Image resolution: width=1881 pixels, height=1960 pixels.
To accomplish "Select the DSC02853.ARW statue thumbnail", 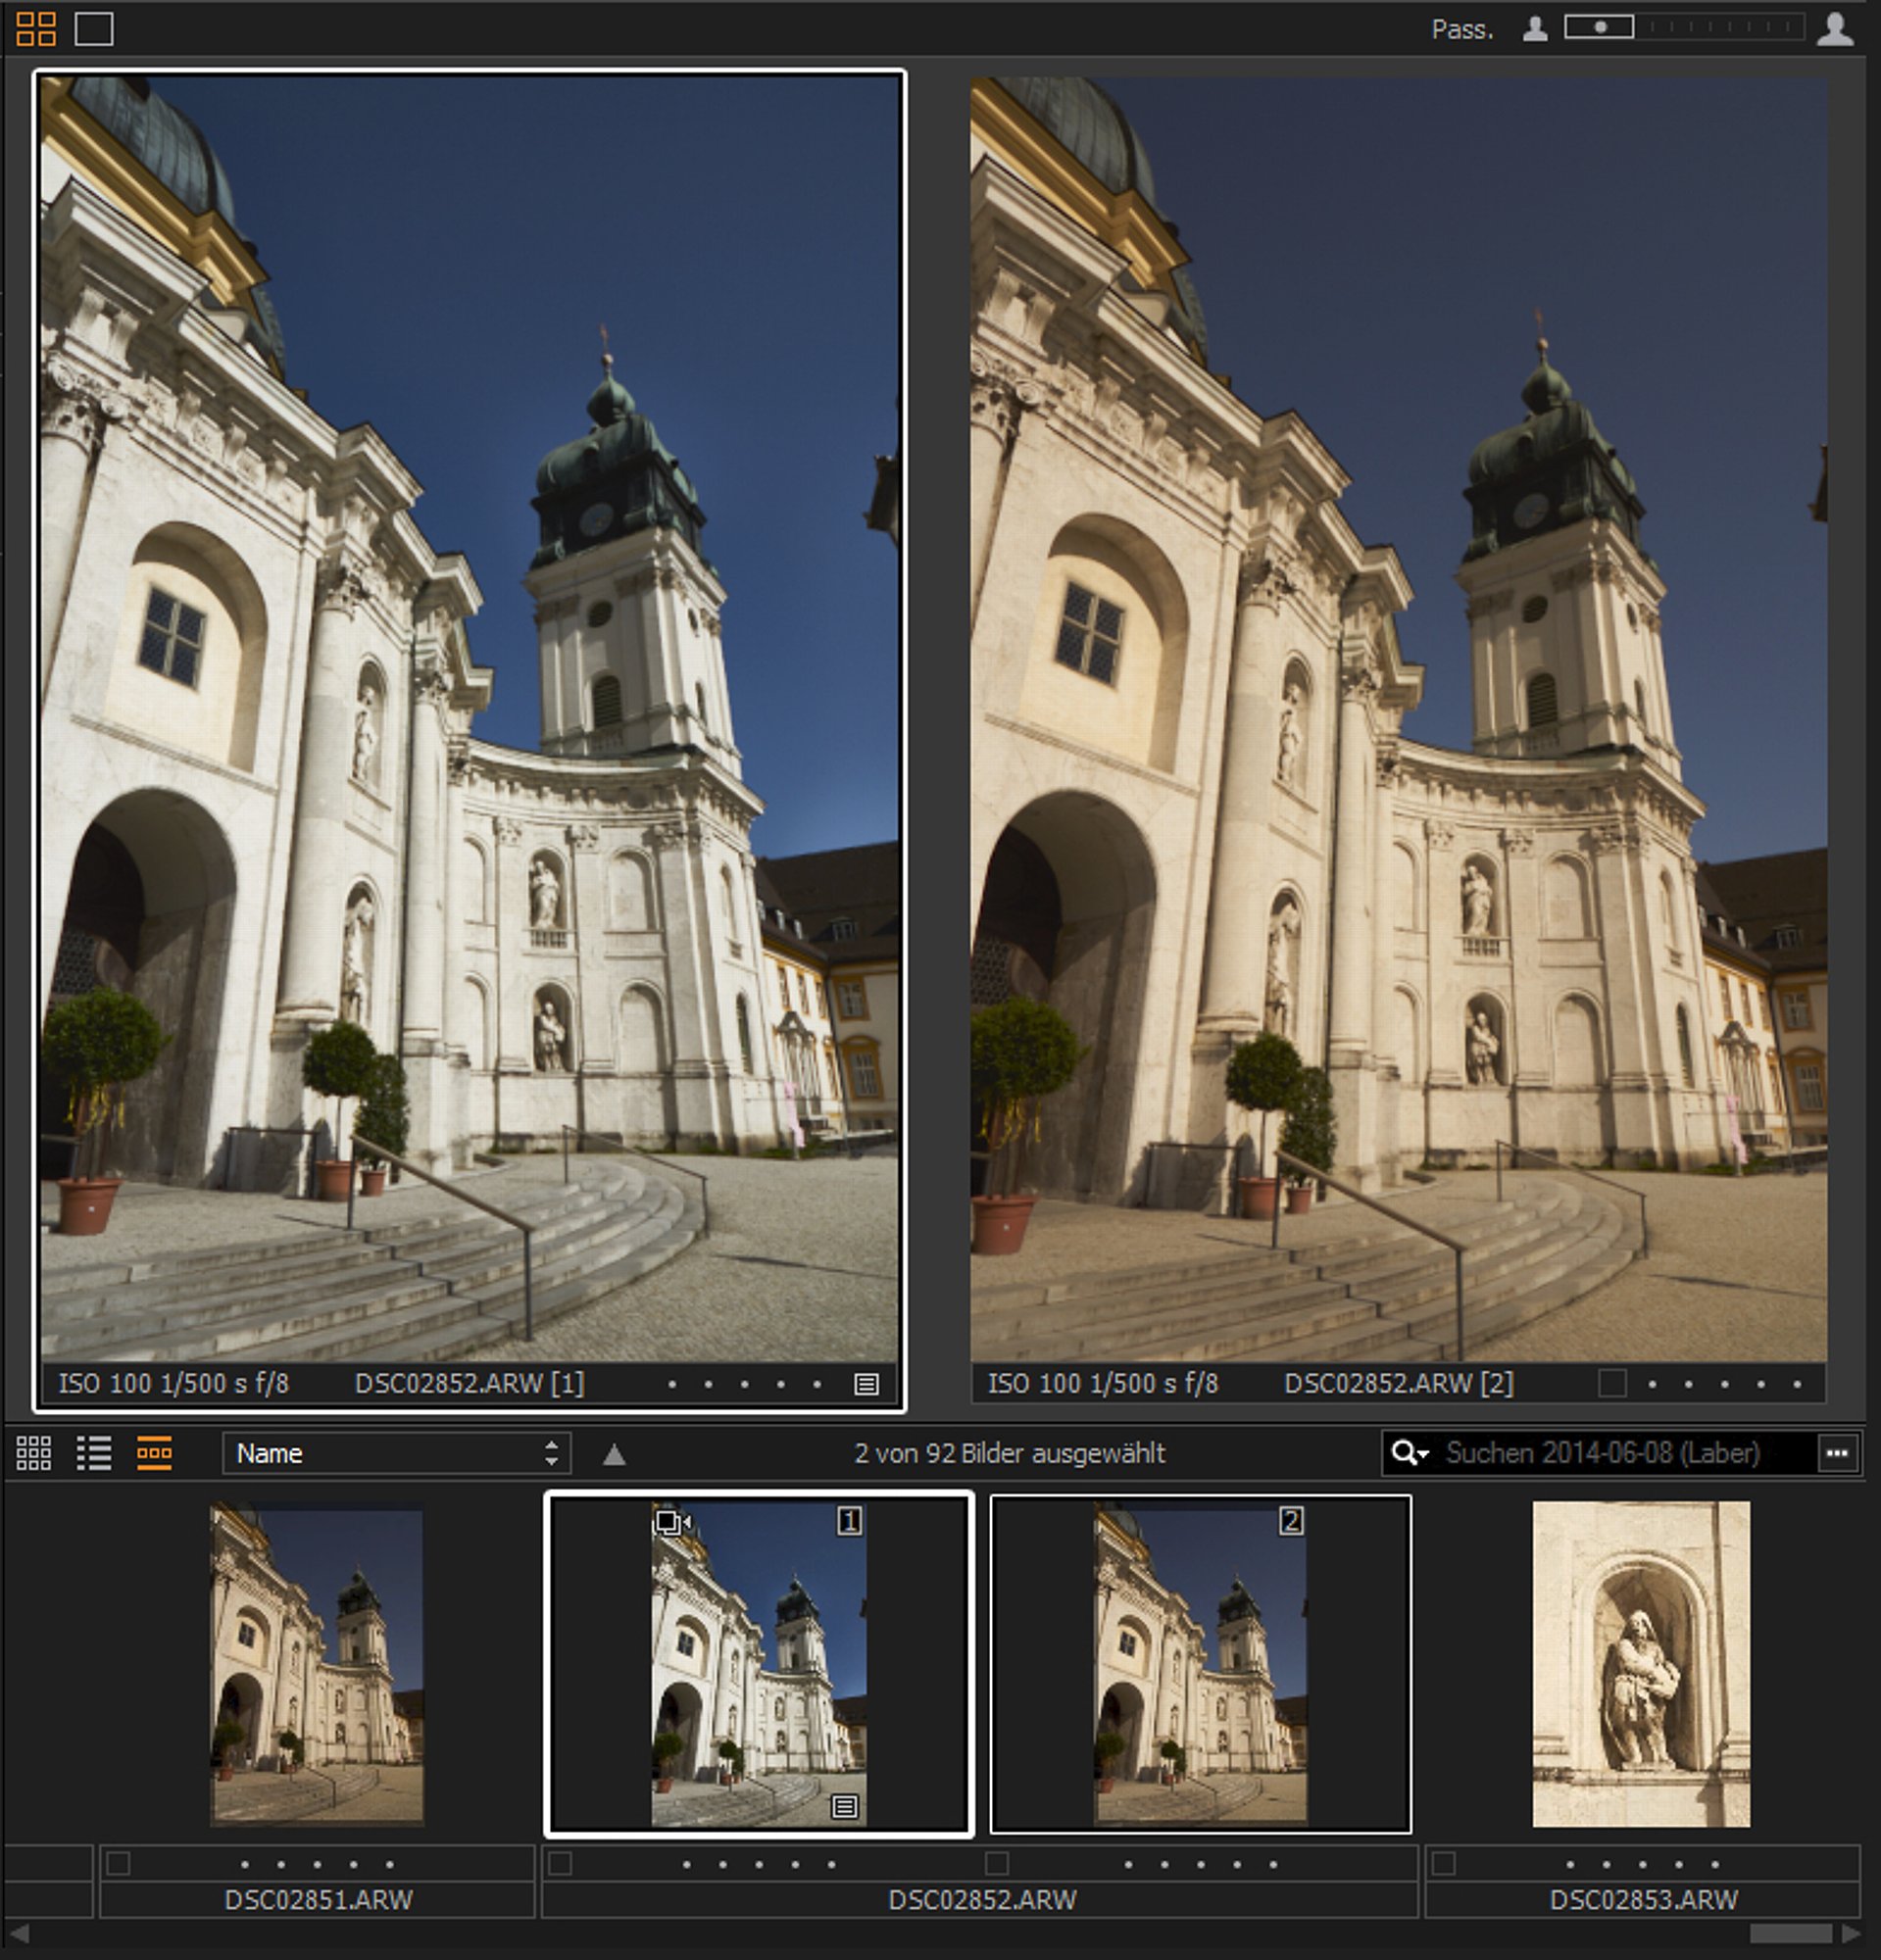I will (x=1641, y=1663).
